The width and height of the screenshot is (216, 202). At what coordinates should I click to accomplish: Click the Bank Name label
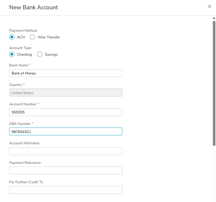(19, 65)
